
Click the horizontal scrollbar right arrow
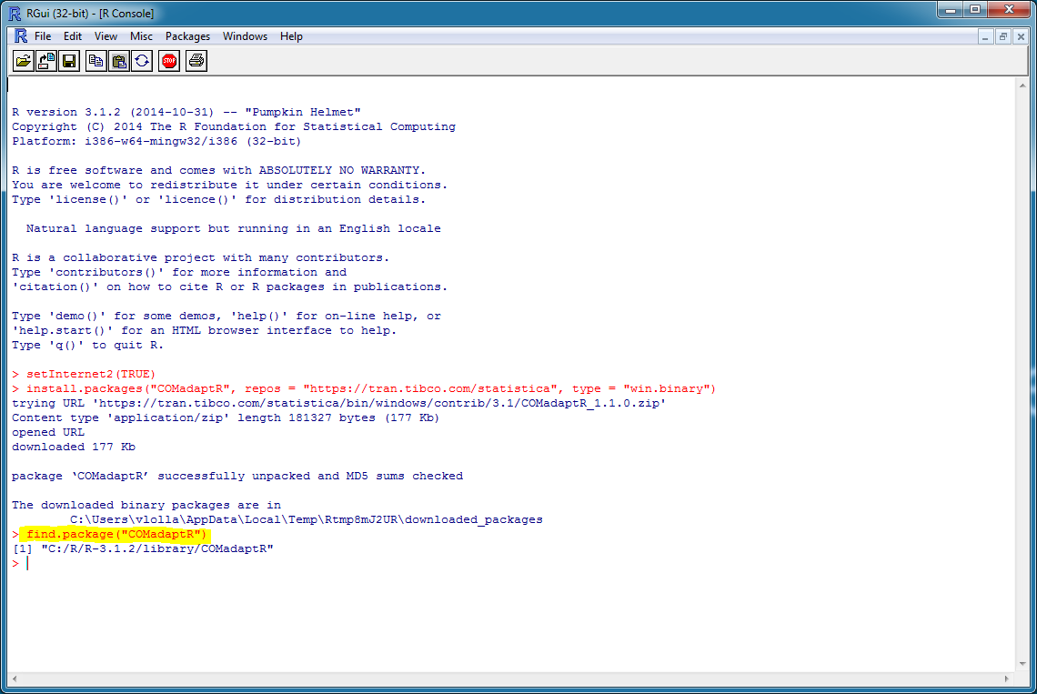point(1007,679)
